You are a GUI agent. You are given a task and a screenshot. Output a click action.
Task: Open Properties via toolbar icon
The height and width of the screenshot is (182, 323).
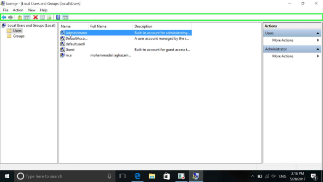[42, 17]
